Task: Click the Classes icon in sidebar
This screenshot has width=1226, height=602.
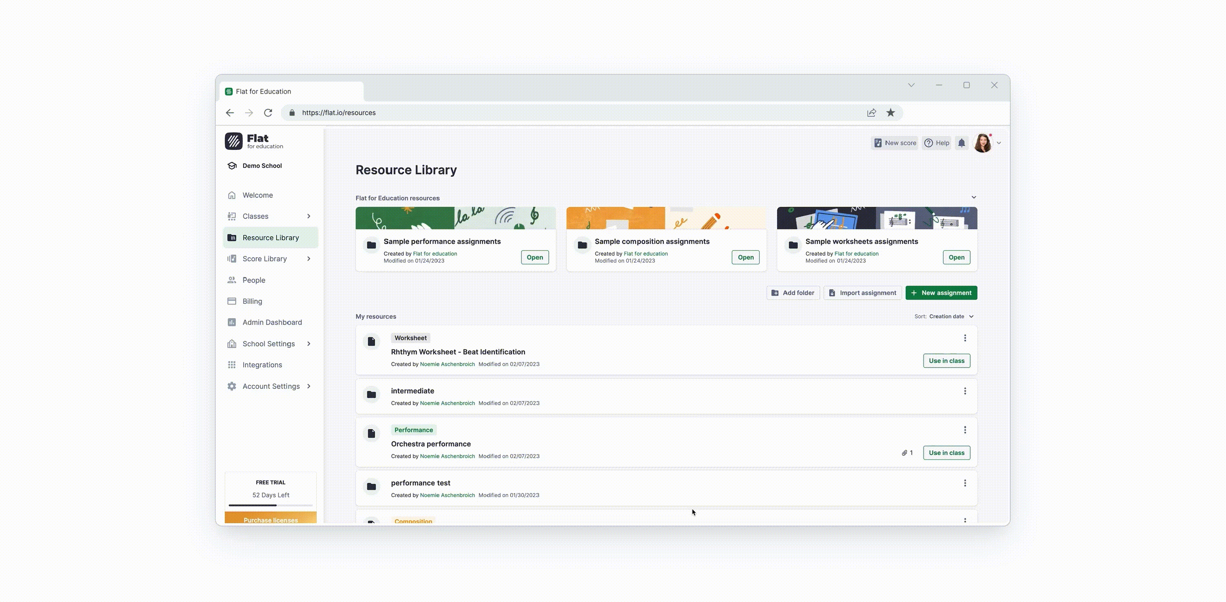Action: click(232, 216)
